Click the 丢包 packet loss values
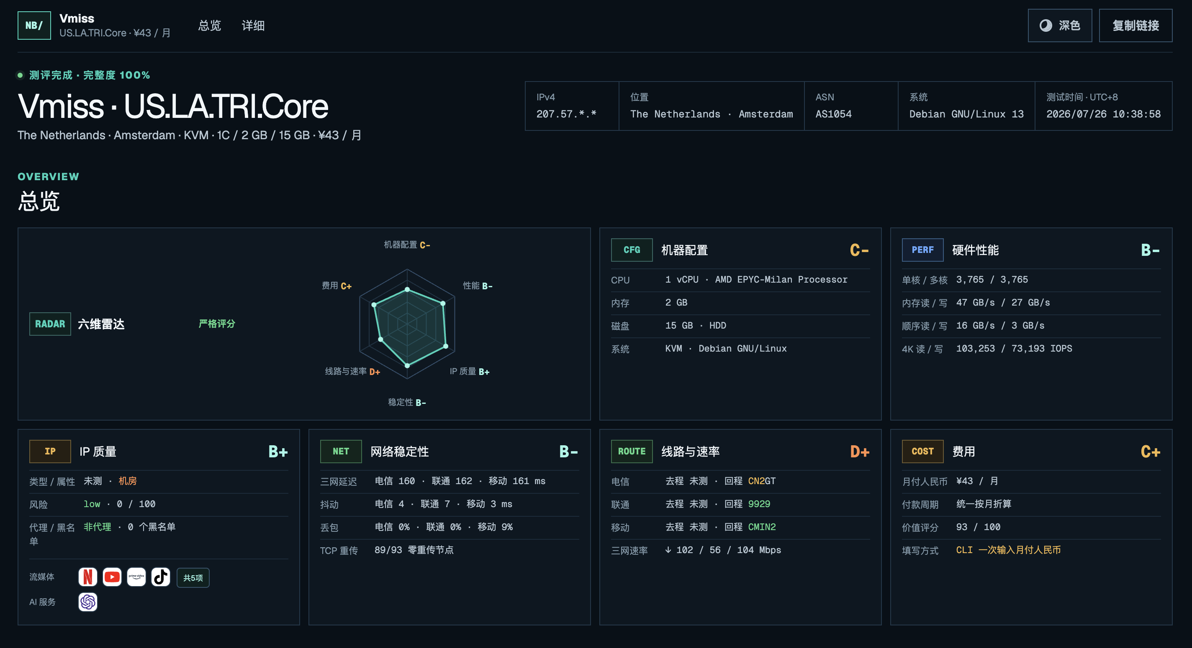This screenshot has width=1192, height=648. (x=443, y=527)
